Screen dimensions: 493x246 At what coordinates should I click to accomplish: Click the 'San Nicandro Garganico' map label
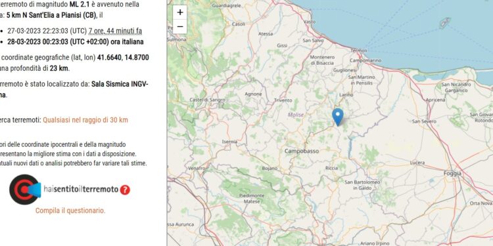(456, 87)
